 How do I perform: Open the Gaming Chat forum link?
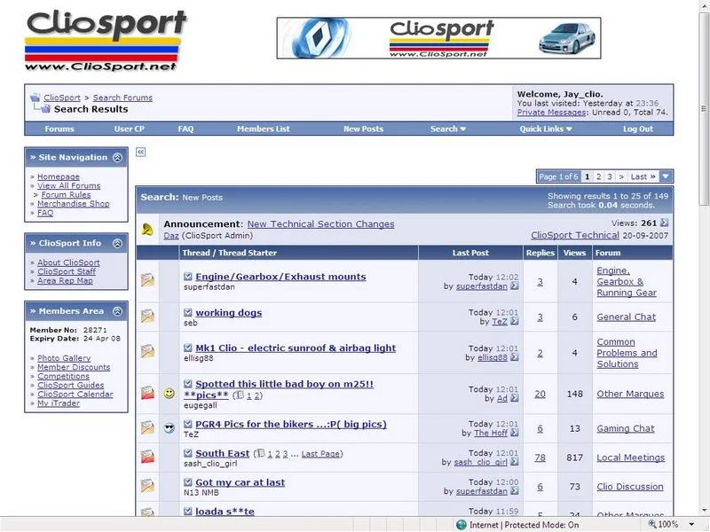626,428
